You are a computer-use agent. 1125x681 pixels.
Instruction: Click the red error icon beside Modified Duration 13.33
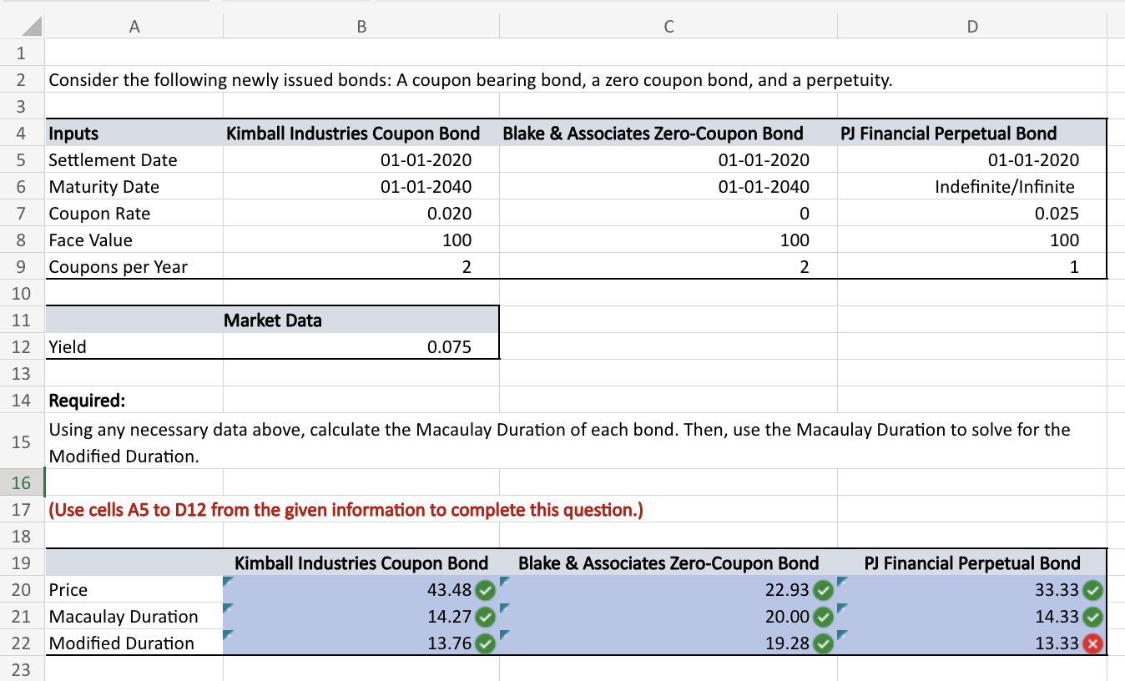[x=1093, y=643]
